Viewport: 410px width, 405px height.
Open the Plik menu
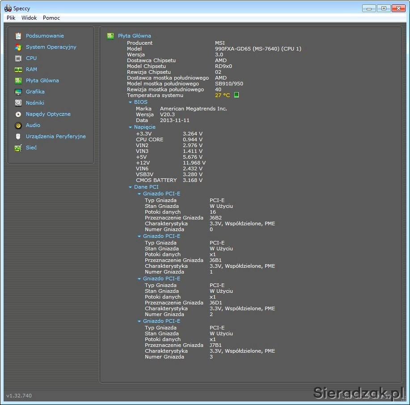point(11,18)
